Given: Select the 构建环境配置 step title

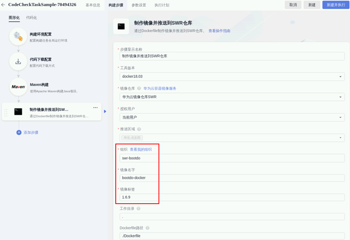Looking at the screenshot, I should [40, 34].
